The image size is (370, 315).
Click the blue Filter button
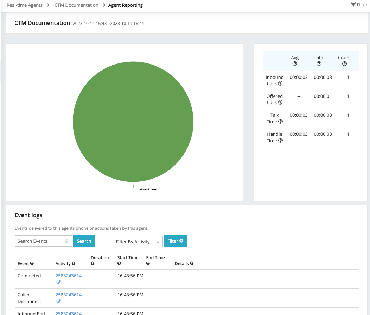(x=175, y=241)
